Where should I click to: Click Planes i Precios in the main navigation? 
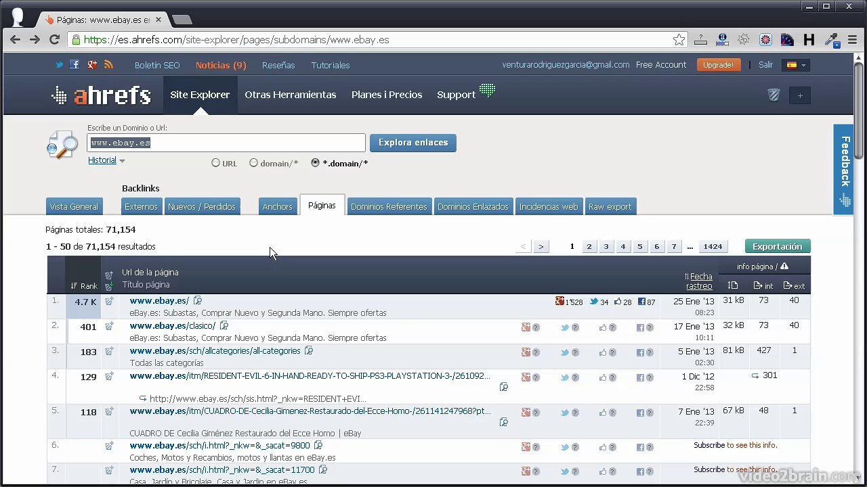click(x=387, y=95)
